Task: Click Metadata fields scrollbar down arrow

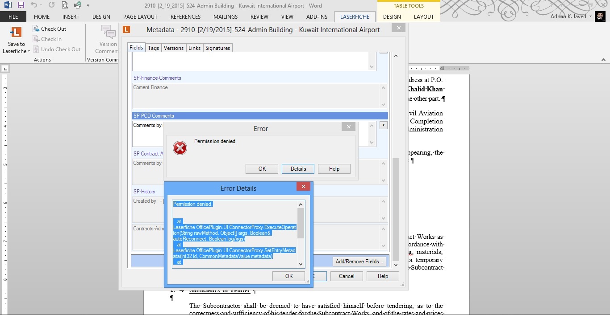Action: pos(396,264)
